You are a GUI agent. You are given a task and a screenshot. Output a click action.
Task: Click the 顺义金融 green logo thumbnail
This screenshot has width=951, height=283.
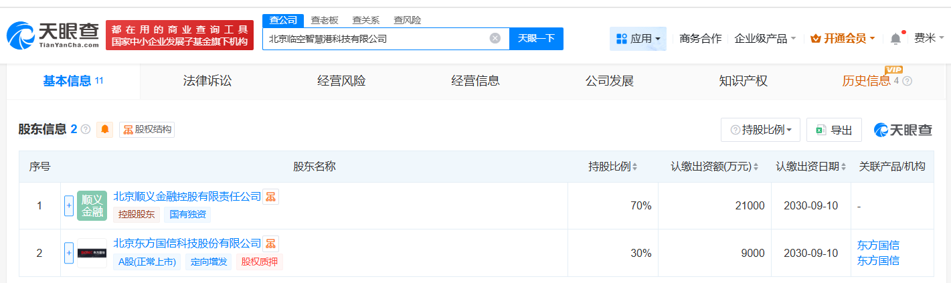[92, 206]
